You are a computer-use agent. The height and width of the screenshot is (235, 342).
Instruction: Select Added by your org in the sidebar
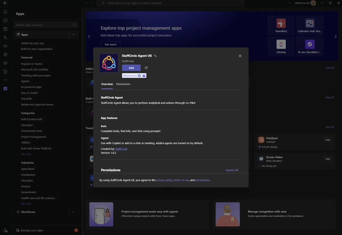[x=32, y=43]
